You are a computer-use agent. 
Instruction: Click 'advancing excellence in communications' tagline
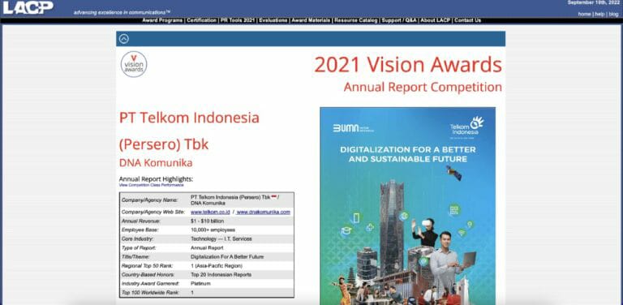122,13
